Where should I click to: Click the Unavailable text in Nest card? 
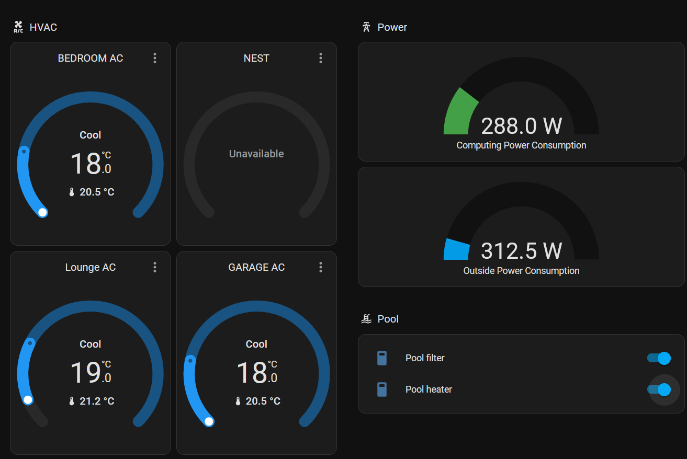point(256,154)
